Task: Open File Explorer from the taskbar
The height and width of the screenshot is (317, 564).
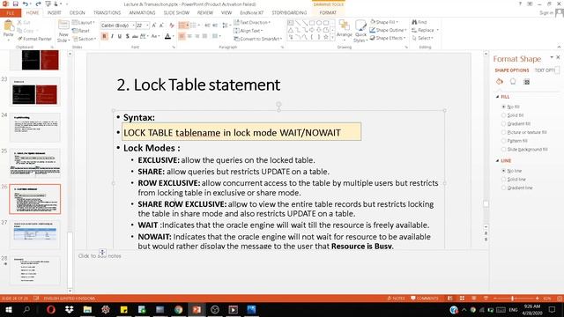Action: (87, 309)
